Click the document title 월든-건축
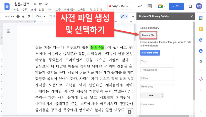This screenshot has width=206, height=117. pos(22,4)
